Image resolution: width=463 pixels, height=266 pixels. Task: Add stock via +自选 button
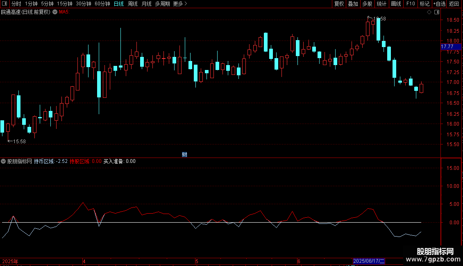click(x=439, y=4)
